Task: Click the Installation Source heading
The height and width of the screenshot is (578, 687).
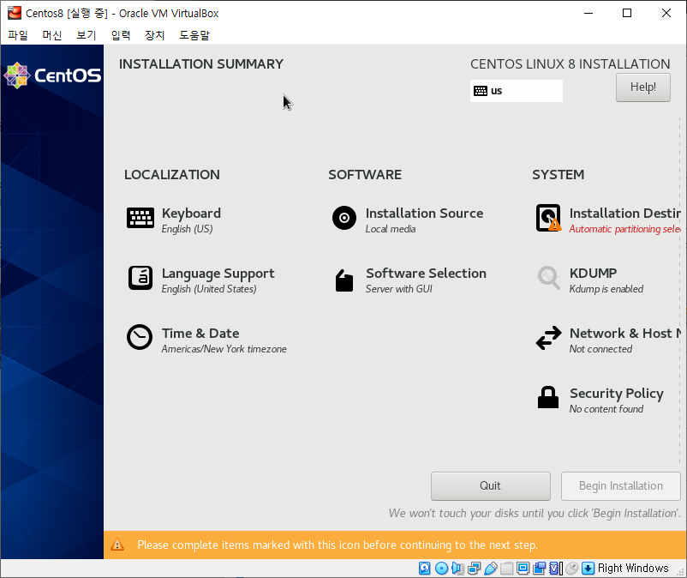Action: tap(424, 214)
